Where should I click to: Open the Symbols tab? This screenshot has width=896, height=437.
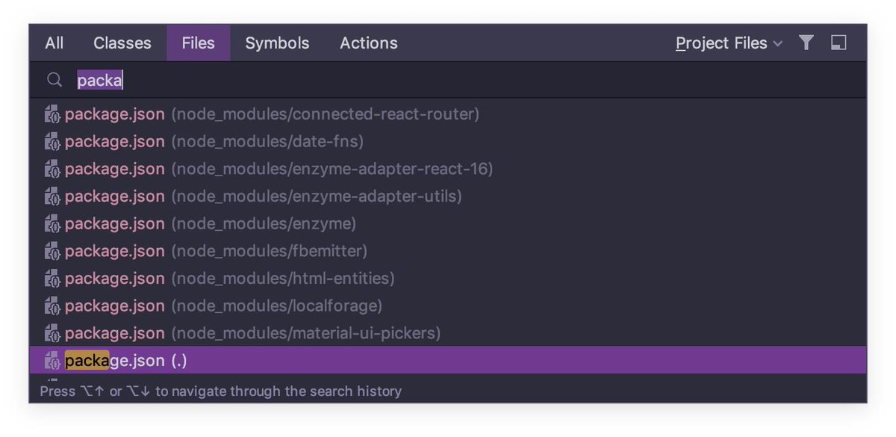point(277,43)
